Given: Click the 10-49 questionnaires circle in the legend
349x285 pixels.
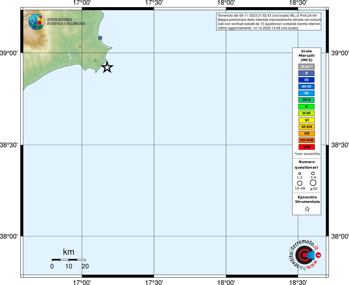Looking at the screenshot, I should (x=300, y=183).
